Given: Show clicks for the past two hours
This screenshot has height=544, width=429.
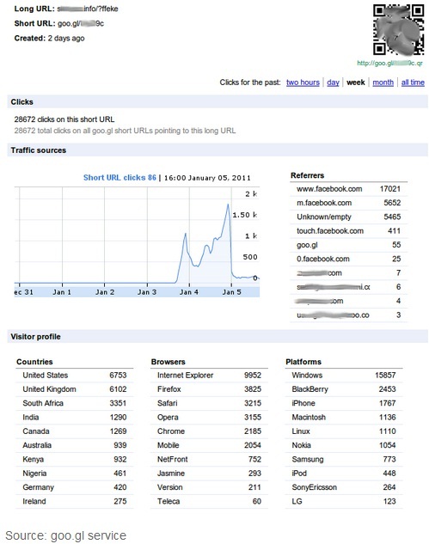Looking at the screenshot, I should point(303,83).
